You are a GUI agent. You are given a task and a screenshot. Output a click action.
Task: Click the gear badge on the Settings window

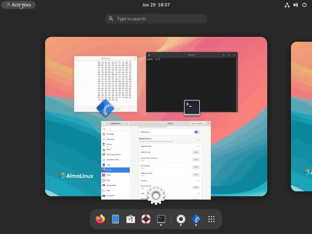[x=156, y=195]
